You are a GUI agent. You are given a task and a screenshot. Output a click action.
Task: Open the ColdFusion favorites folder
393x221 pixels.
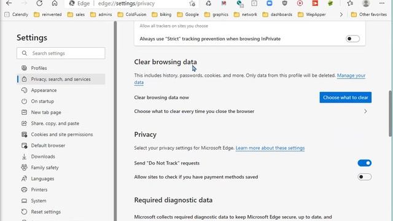pyautogui.click(x=132, y=15)
